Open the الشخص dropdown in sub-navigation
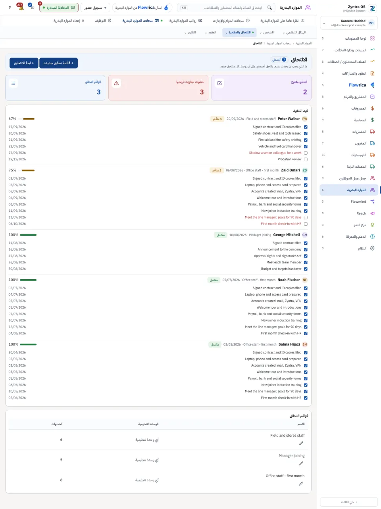Image resolution: width=381 pixels, height=509 pixels. point(267,33)
